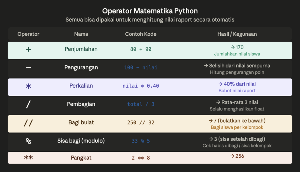300x172 pixels.
Task: Click the 'Operator' column header
Action: pos(28,34)
